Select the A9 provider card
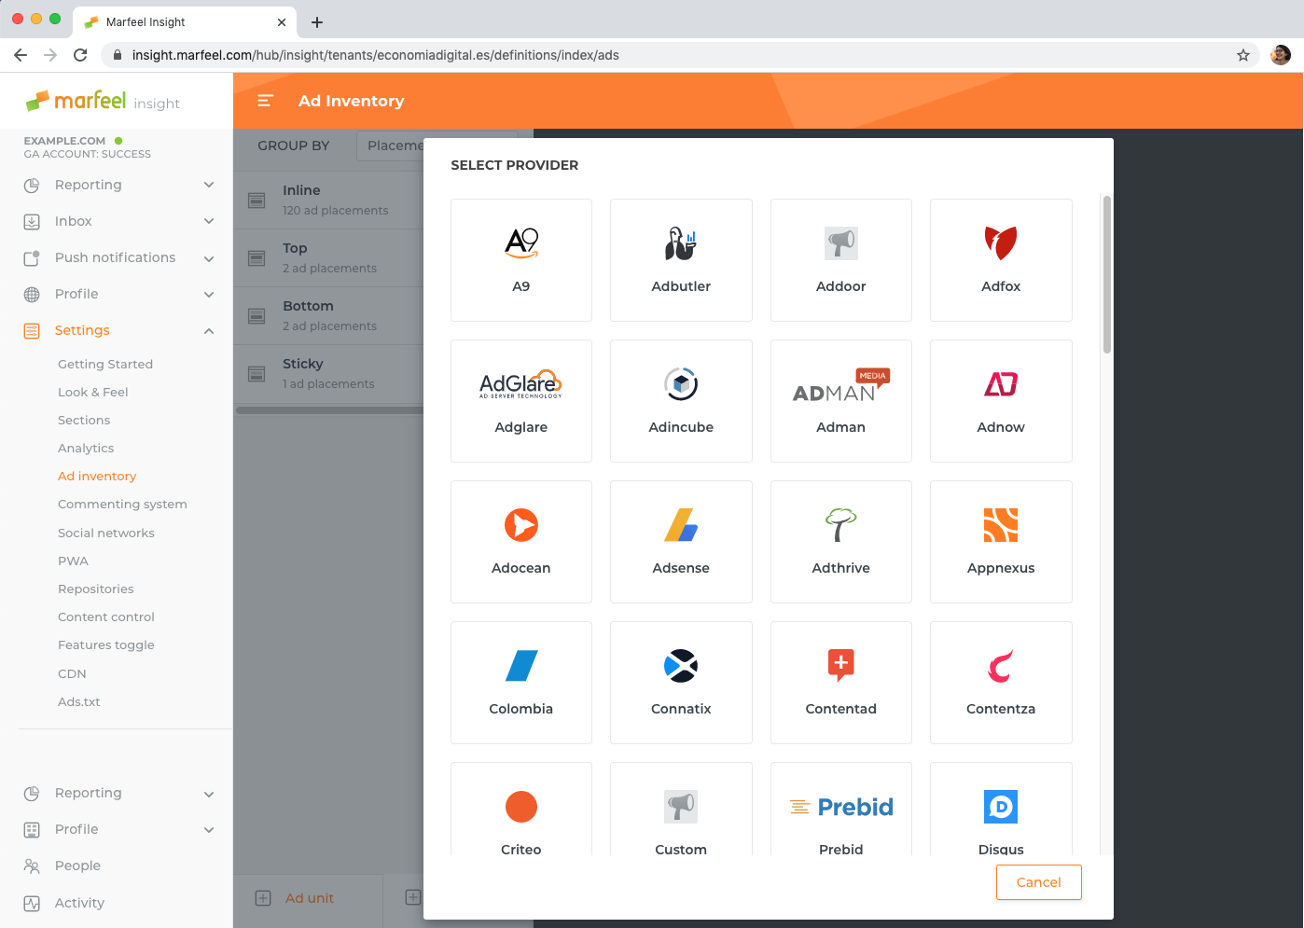The image size is (1304, 928). coord(521,260)
